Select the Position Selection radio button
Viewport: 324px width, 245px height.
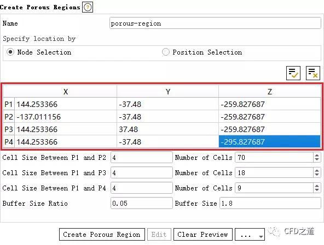click(165, 52)
